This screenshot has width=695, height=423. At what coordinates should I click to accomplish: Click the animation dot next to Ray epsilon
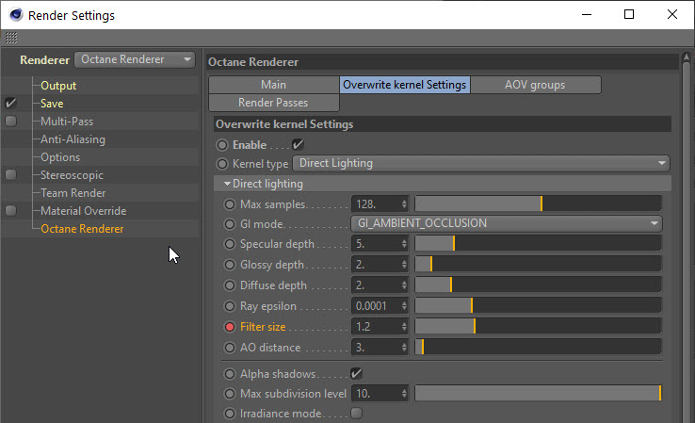230,306
